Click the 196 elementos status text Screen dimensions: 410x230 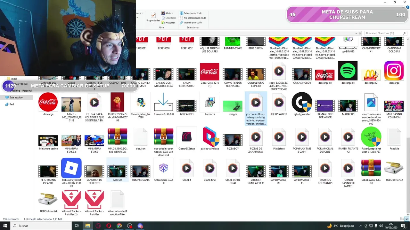point(11,219)
